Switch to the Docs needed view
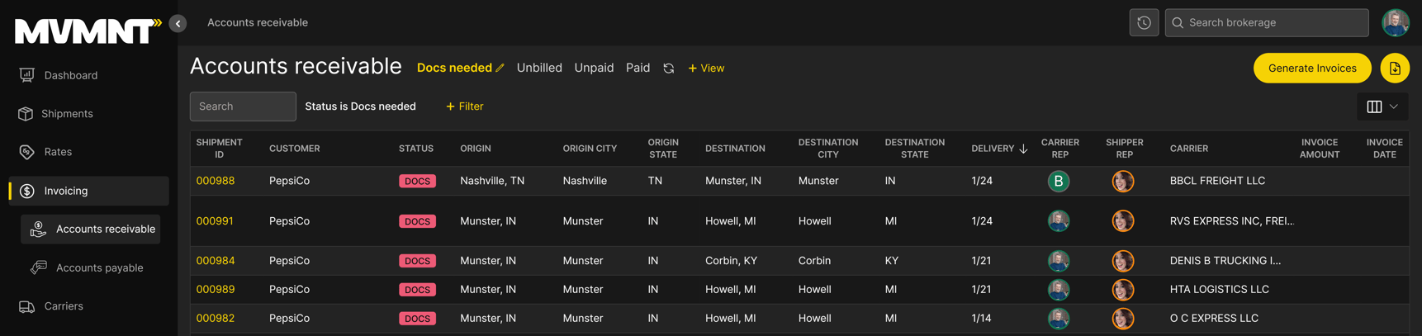Image resolution: width=1422 pixels, height=336 pixels. pos(454,69)
